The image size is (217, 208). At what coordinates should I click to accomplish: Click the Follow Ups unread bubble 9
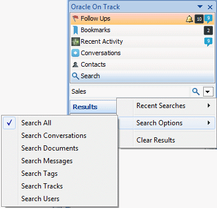pyautogui.click(x=208, y=19)
